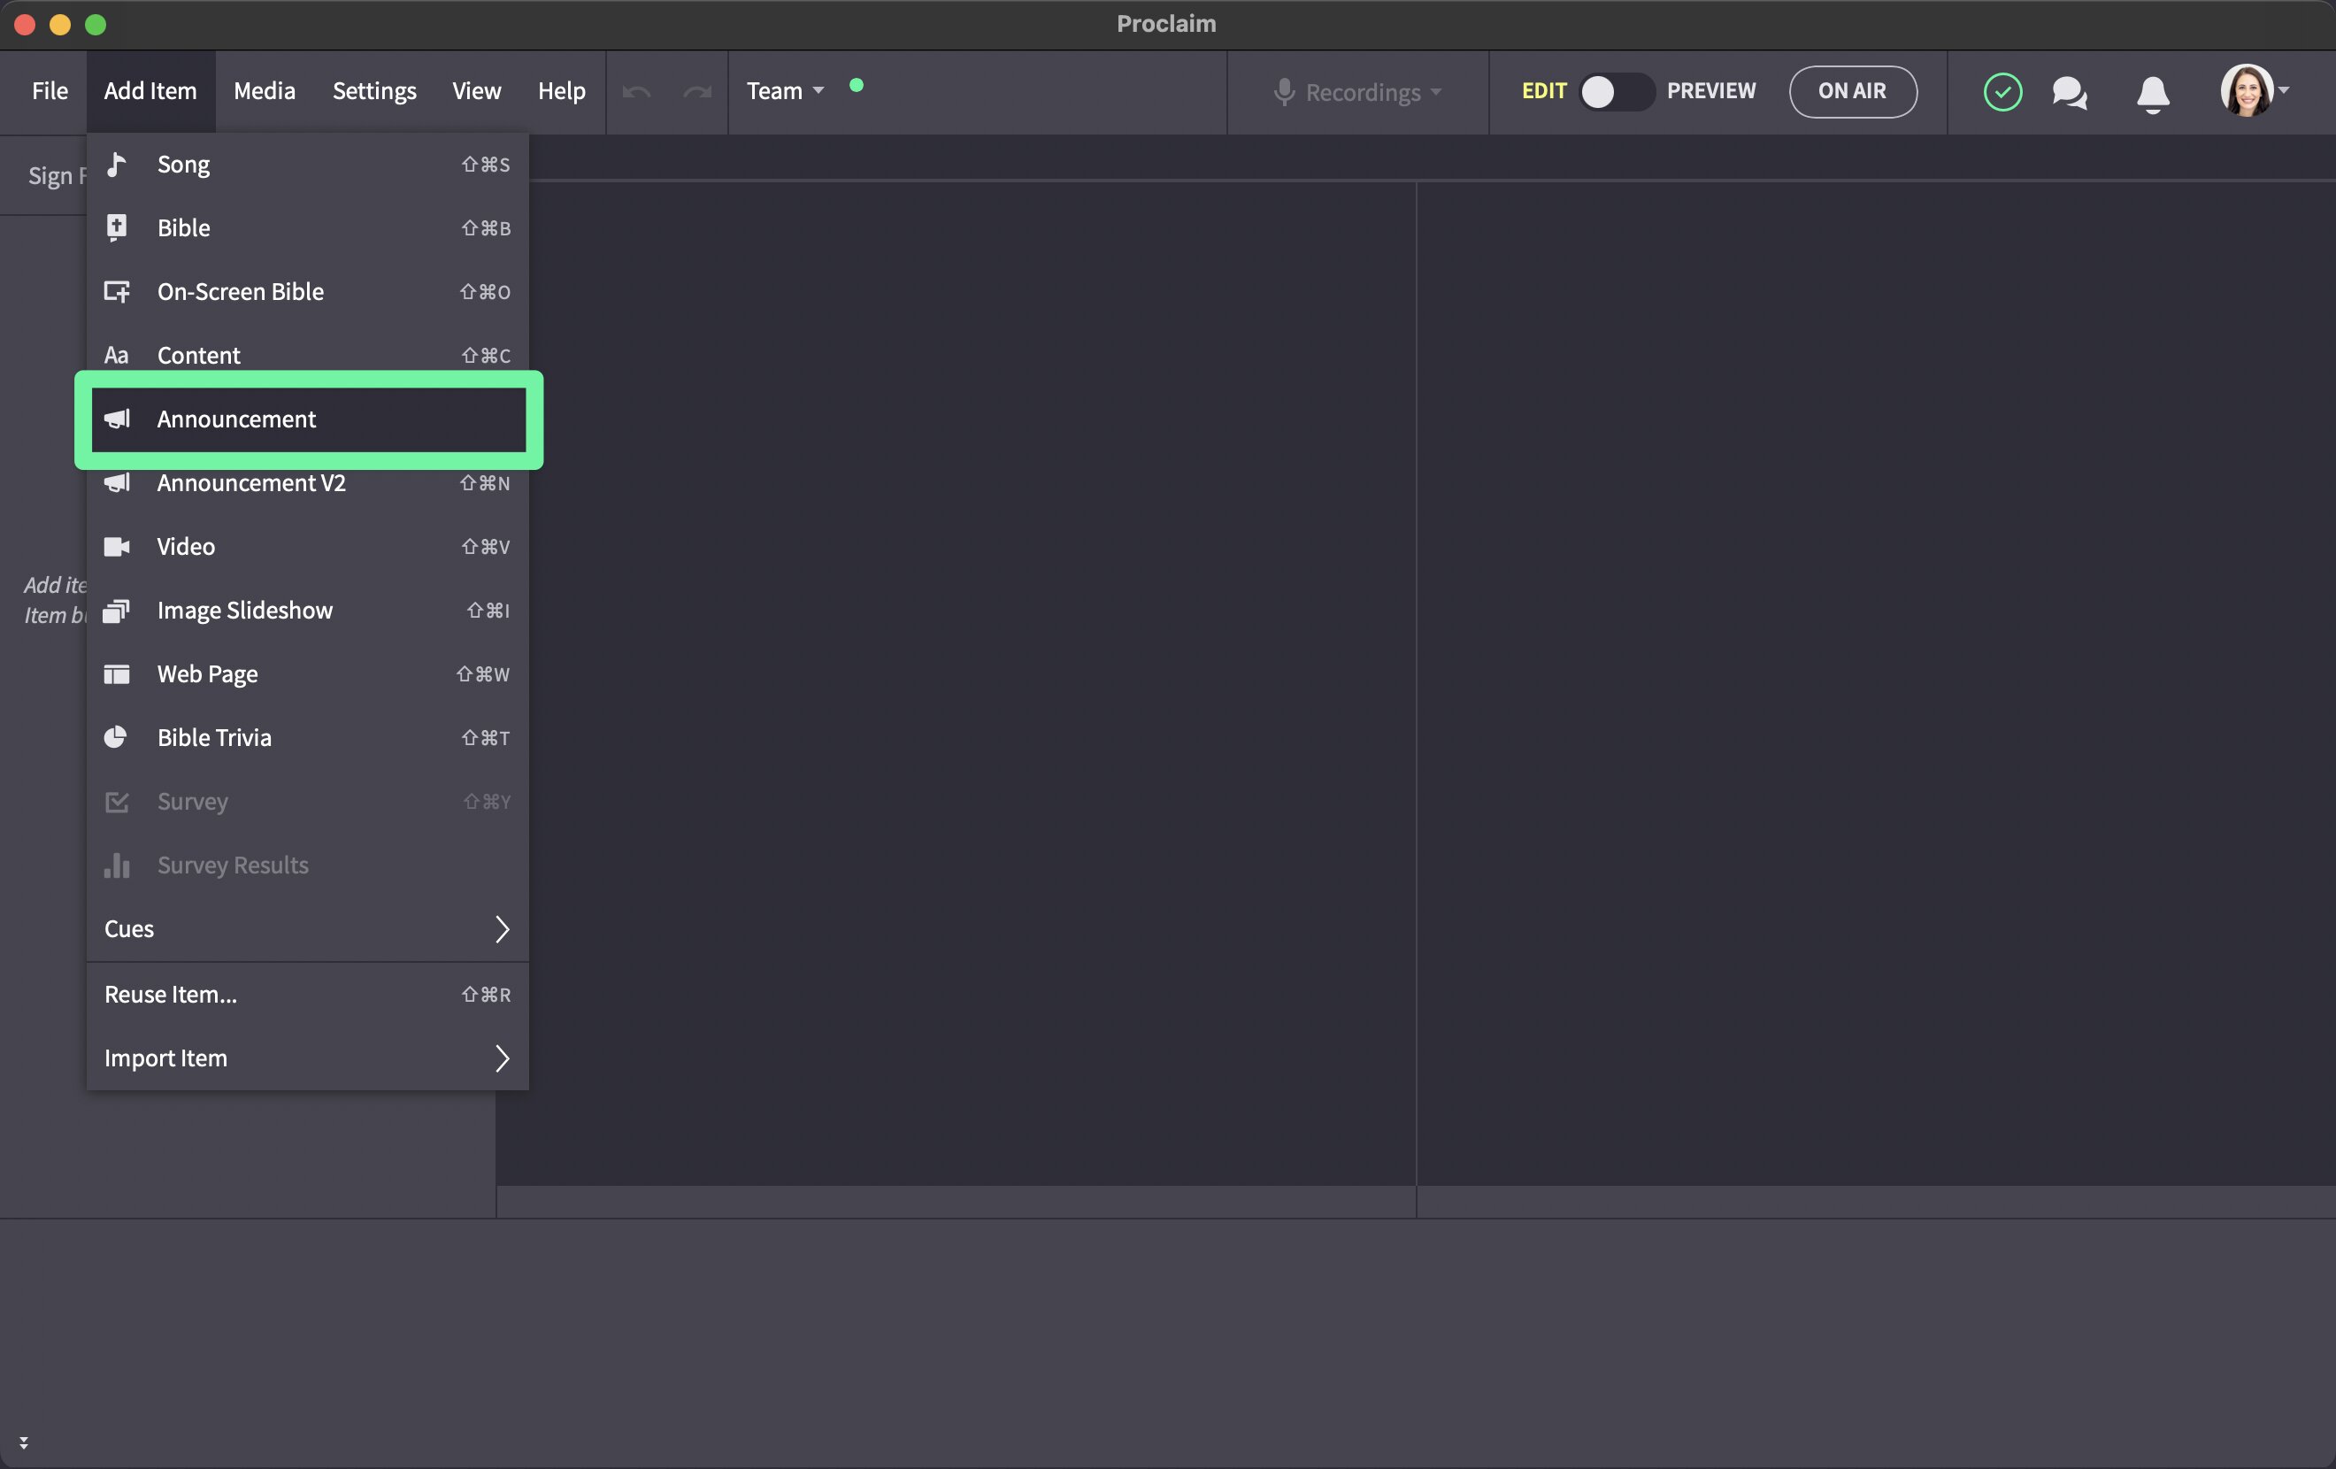The height and width of the screenshot is (1469, 2336).
Task: Open the Media menu
Action: [264, 90]
